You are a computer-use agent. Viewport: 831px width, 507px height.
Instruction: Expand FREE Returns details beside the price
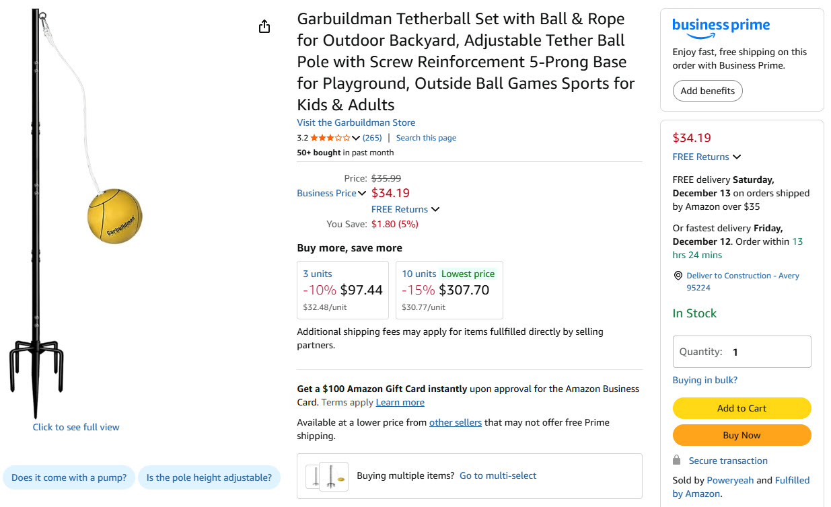tap(405, 209)
